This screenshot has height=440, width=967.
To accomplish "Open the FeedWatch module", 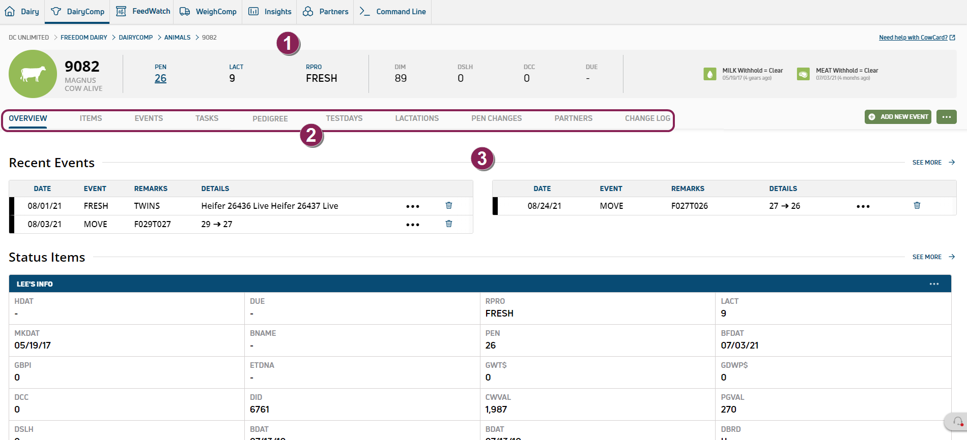I will (x=143, y=11).
